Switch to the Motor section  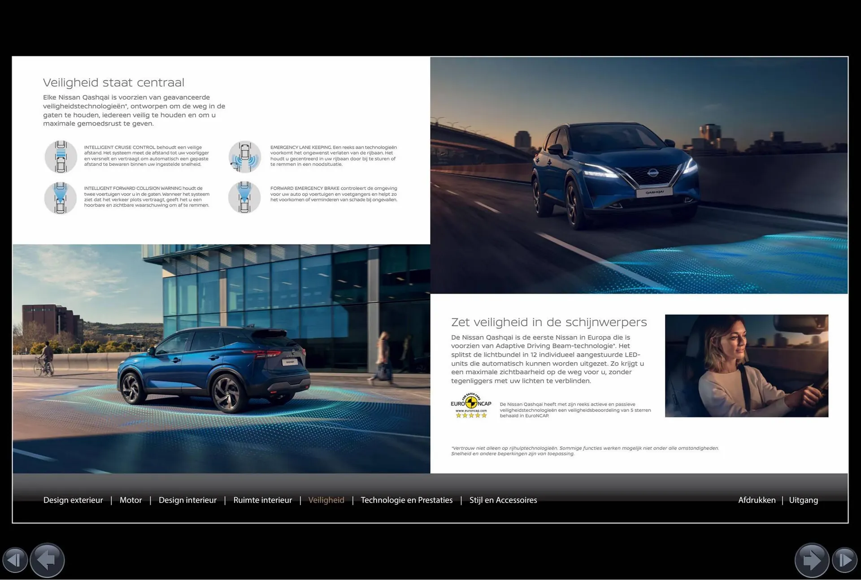coord(130,500)
